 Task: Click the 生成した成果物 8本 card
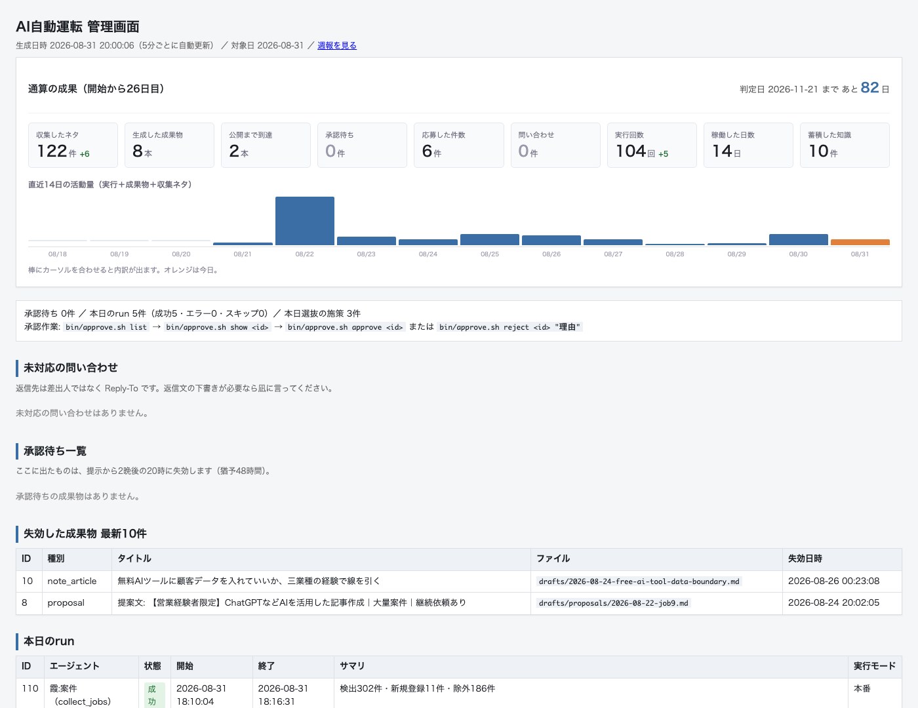[169, 145]
